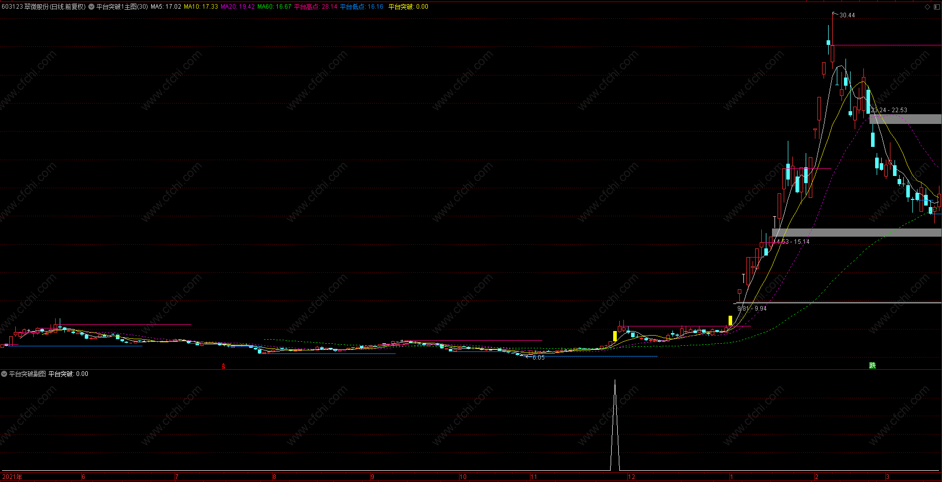This screenshot has width=942, height=482.
Task: Click the 9.81 - 9.94 gap label
Action: [752, 309]
